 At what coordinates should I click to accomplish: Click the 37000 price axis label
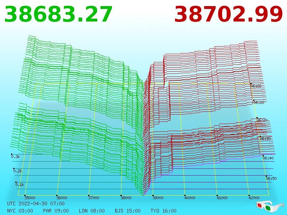[94, 198]
